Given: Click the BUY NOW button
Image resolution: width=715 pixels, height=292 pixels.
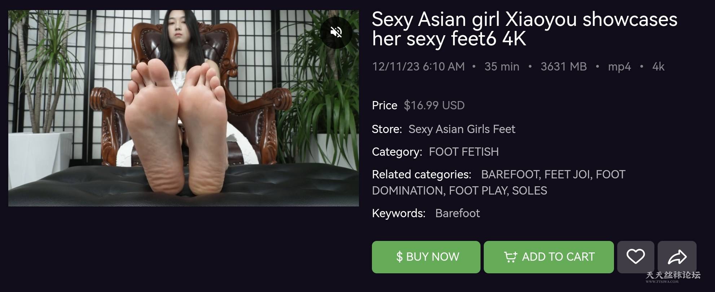Looking at the screenshot, I should (x=426, y=257).
